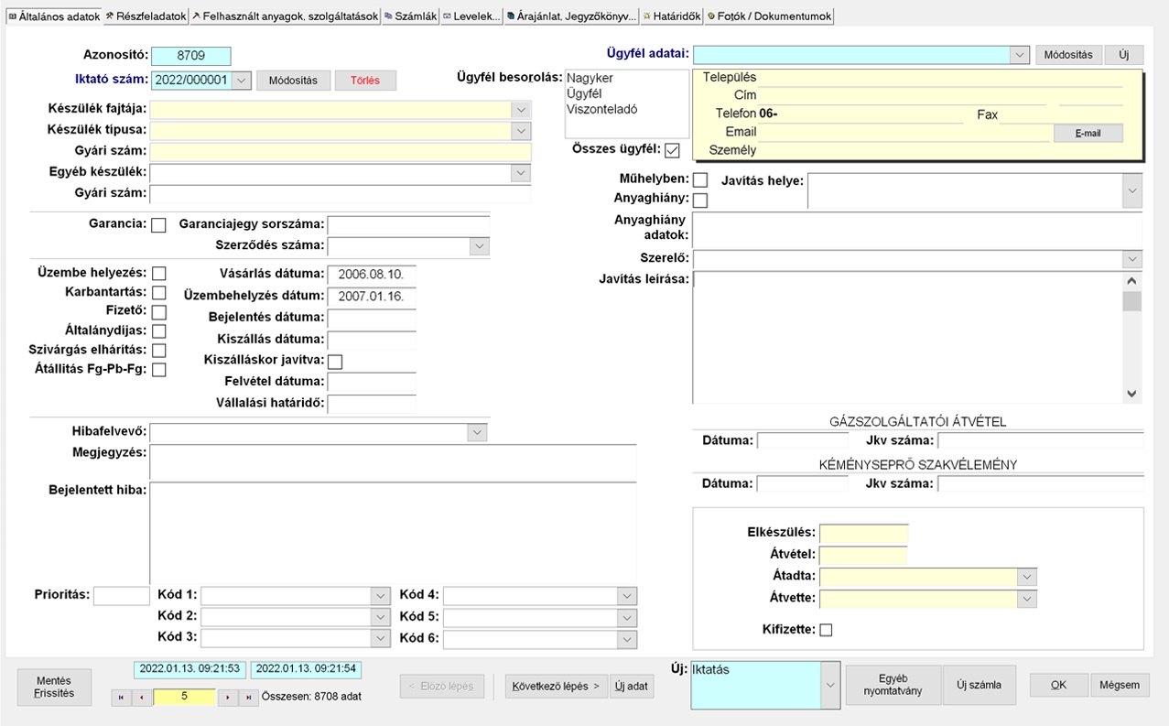Open the Szerelő dropdown list
The image size is (1169, 726).
1132,259
